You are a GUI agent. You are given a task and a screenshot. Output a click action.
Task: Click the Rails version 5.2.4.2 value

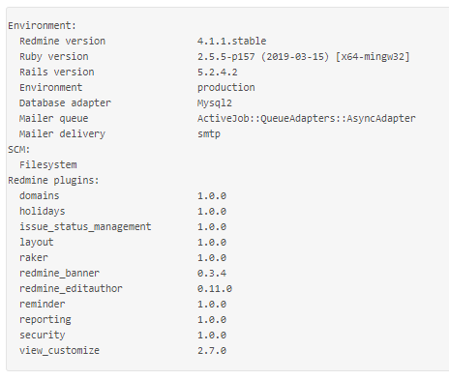pyautogui.click(x=218, y=72)
